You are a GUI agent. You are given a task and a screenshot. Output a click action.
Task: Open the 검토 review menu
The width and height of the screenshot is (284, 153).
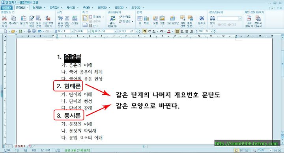pyautogui.click(x=119, y=7)
